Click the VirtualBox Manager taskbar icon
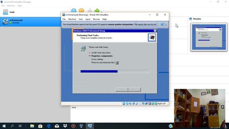This screenshot has width=229, height=129. coord(82,126)
